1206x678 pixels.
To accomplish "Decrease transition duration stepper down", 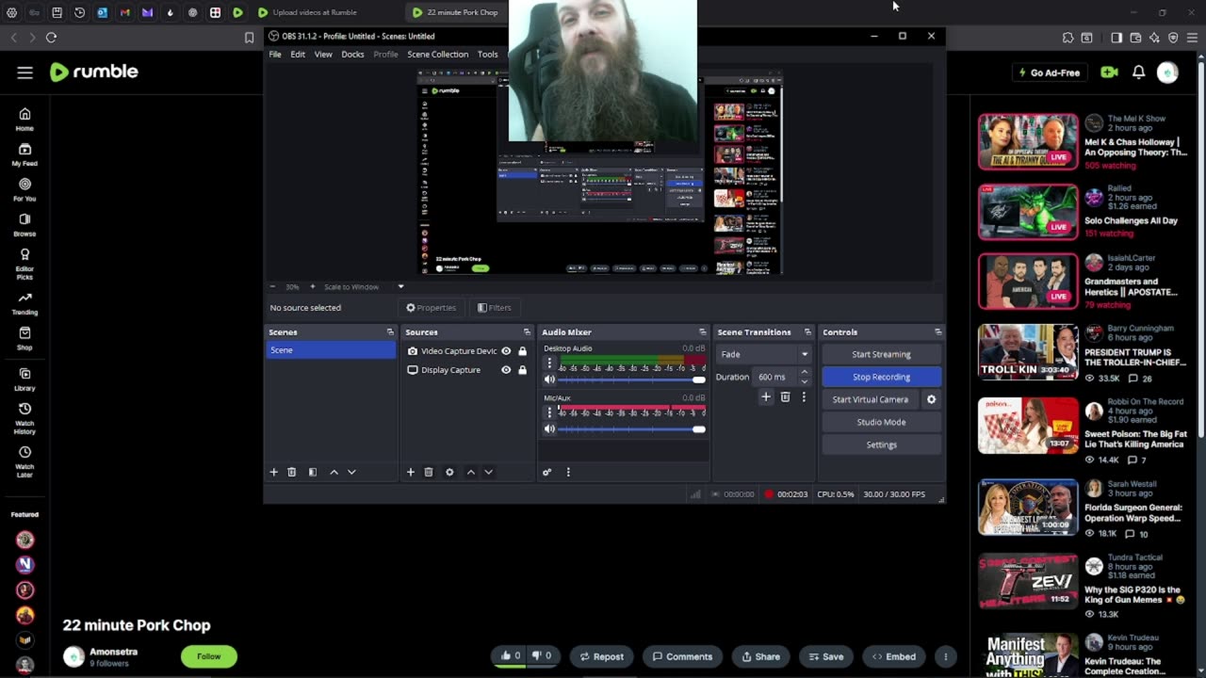I will click(804, 381).
